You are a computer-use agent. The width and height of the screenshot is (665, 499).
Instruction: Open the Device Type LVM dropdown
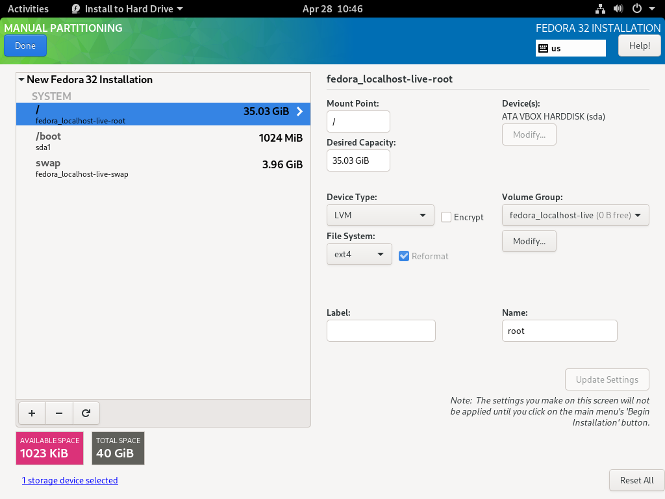pyautogui.click(x=381, y=215)
